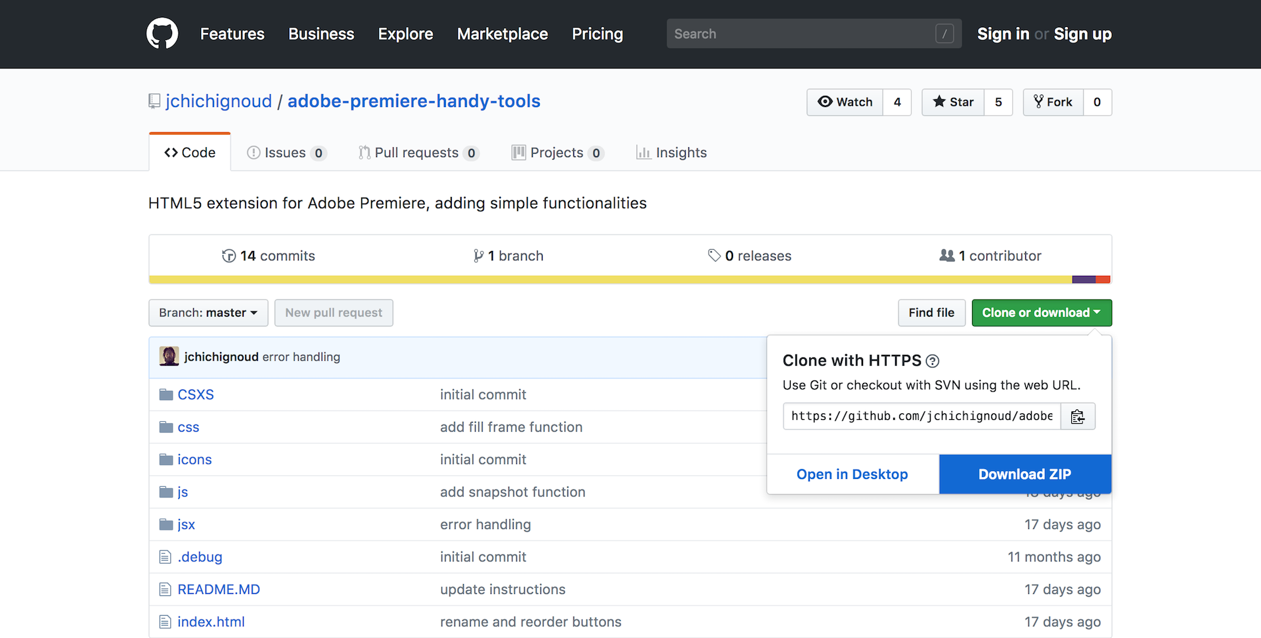Image resolution: width=1261 pixels, height=638 pixels.
Task: Click the GitHub octocat logo
Action: point(162,34)
